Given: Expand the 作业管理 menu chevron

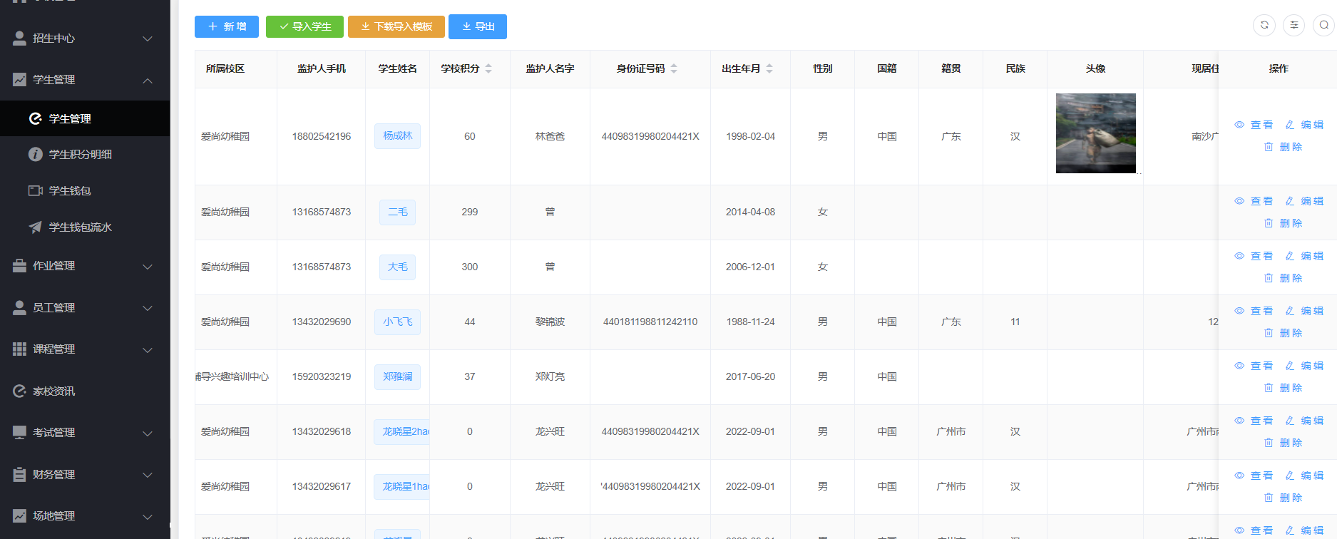Looking at the screenshot, I should tap(148, 266).
